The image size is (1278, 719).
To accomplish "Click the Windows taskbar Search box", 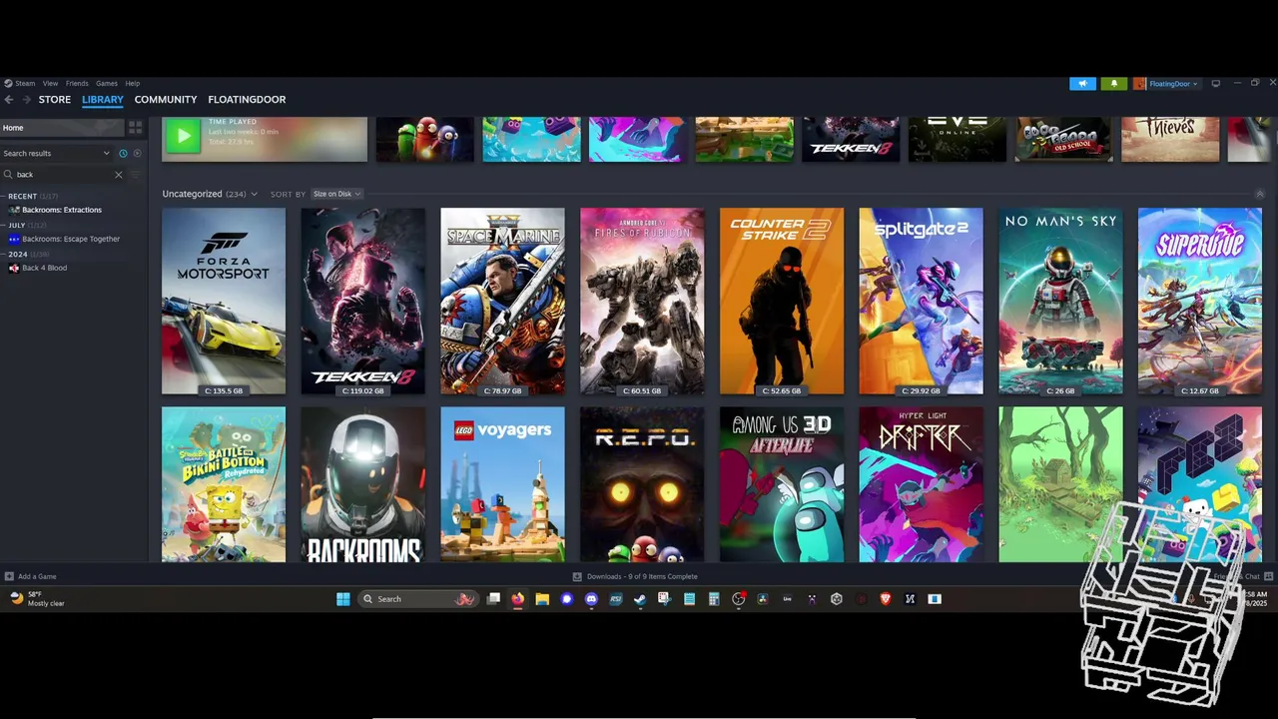I will click(x=417, y=599).
